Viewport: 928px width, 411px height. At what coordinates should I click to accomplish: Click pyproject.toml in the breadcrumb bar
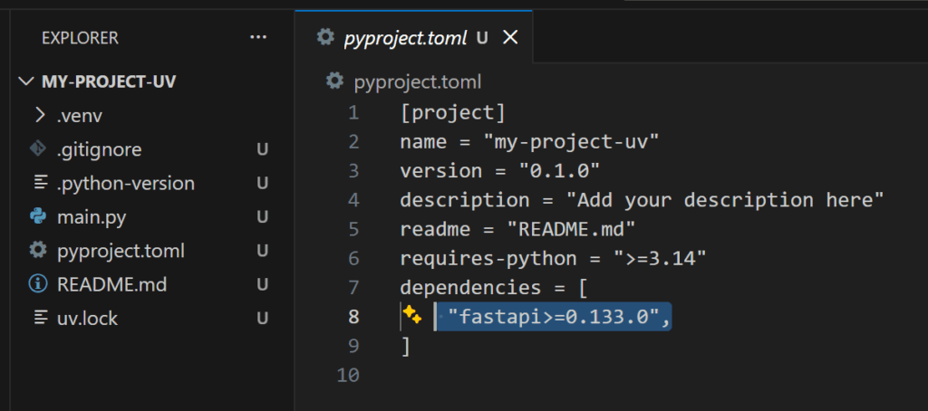417,81
